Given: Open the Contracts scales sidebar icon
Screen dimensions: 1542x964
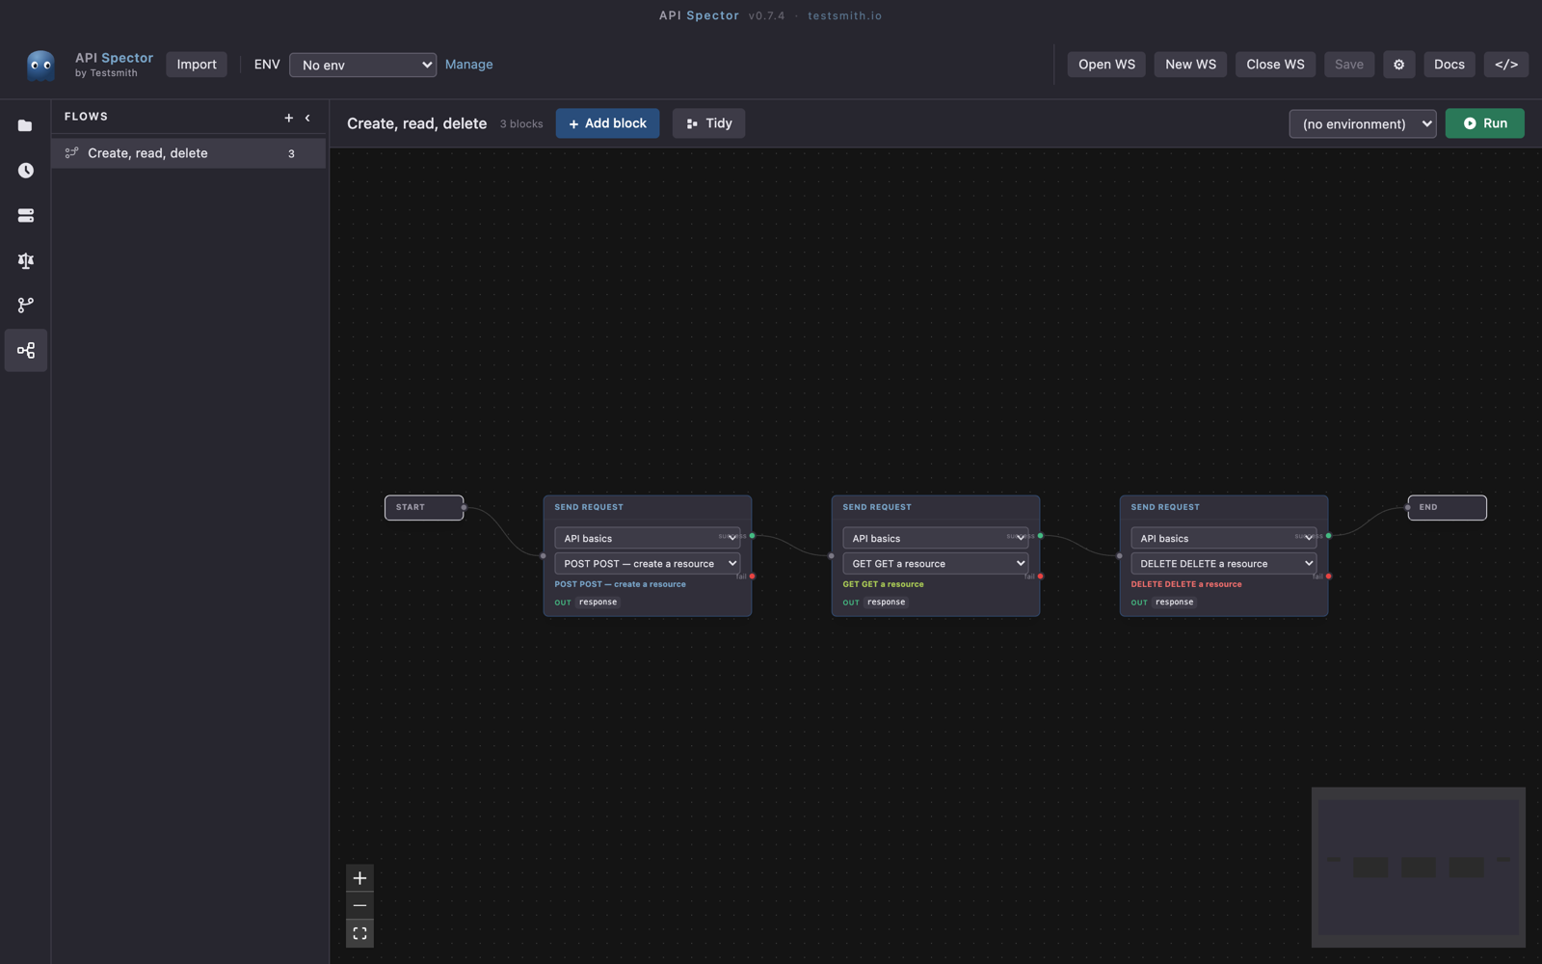Looking at the screenshot, I should pos(25,260).
